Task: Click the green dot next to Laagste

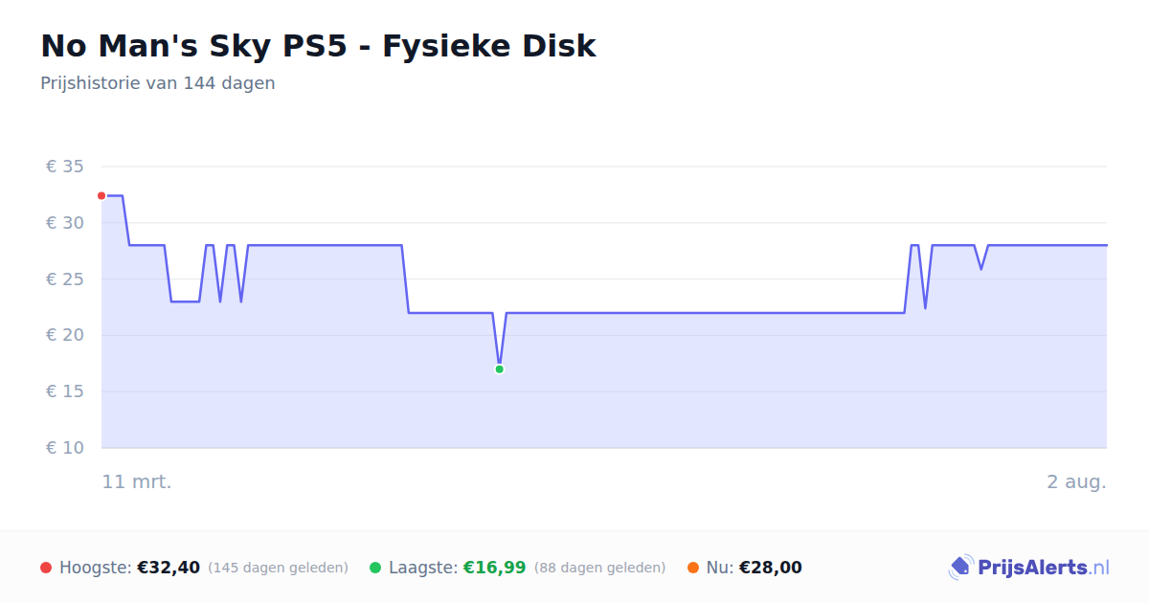Action: 375,568
